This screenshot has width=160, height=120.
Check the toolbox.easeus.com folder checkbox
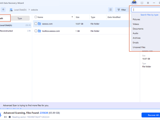click(x=36, y=31)
